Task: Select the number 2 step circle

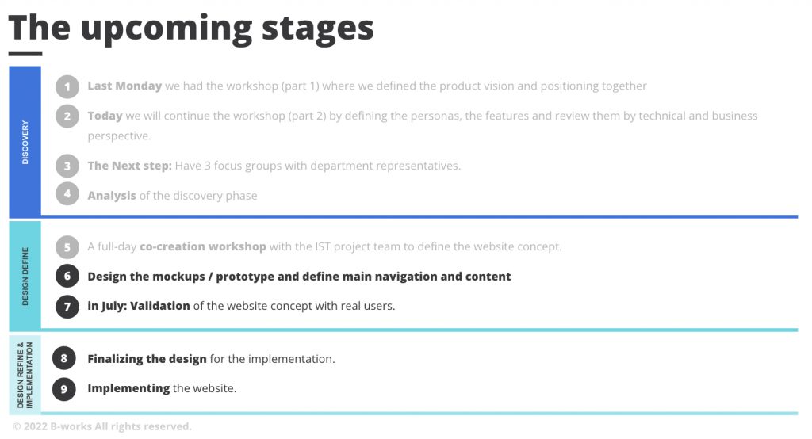Action: click(x=67, y=116)
